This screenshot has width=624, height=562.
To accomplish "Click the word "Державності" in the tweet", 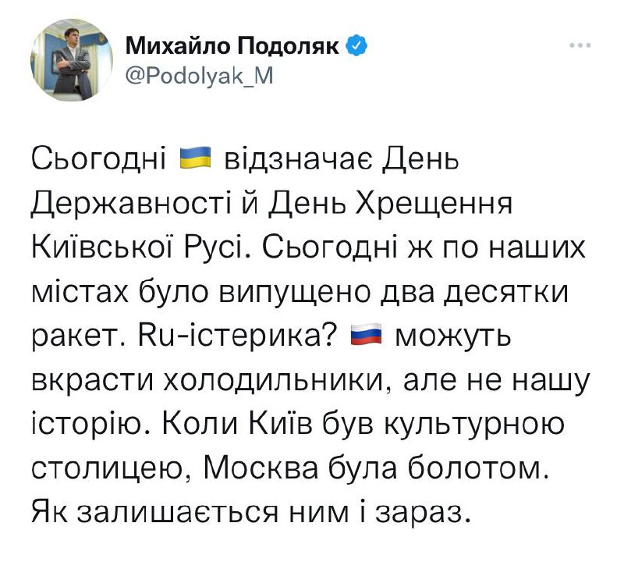I will (126, 205).
